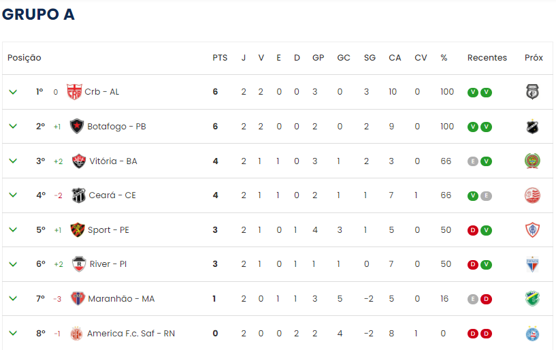The image size is (556, 350).
Task: Open next opponent crest in Crb row
Action: 532,91
